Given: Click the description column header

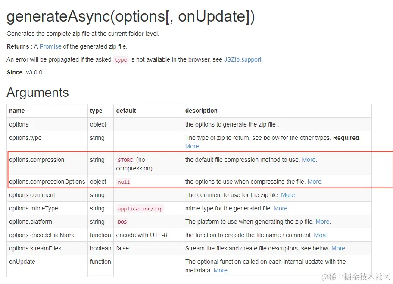Looking at the screenshot, I should click(x=201, y=111).
